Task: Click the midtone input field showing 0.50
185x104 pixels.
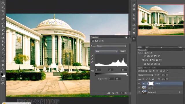Action: (x=110, y=70)
